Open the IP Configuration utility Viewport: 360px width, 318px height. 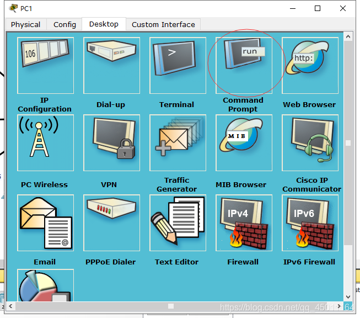pos(45,66)
